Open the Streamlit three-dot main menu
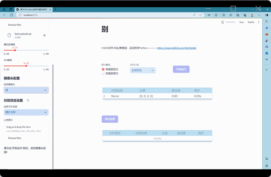 (259, 22)
